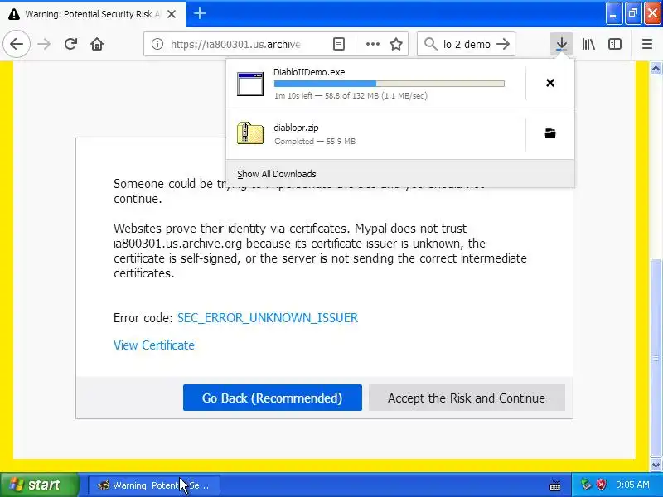
Task: Open the hamburger application menu
Action: (x=647, y=44)
